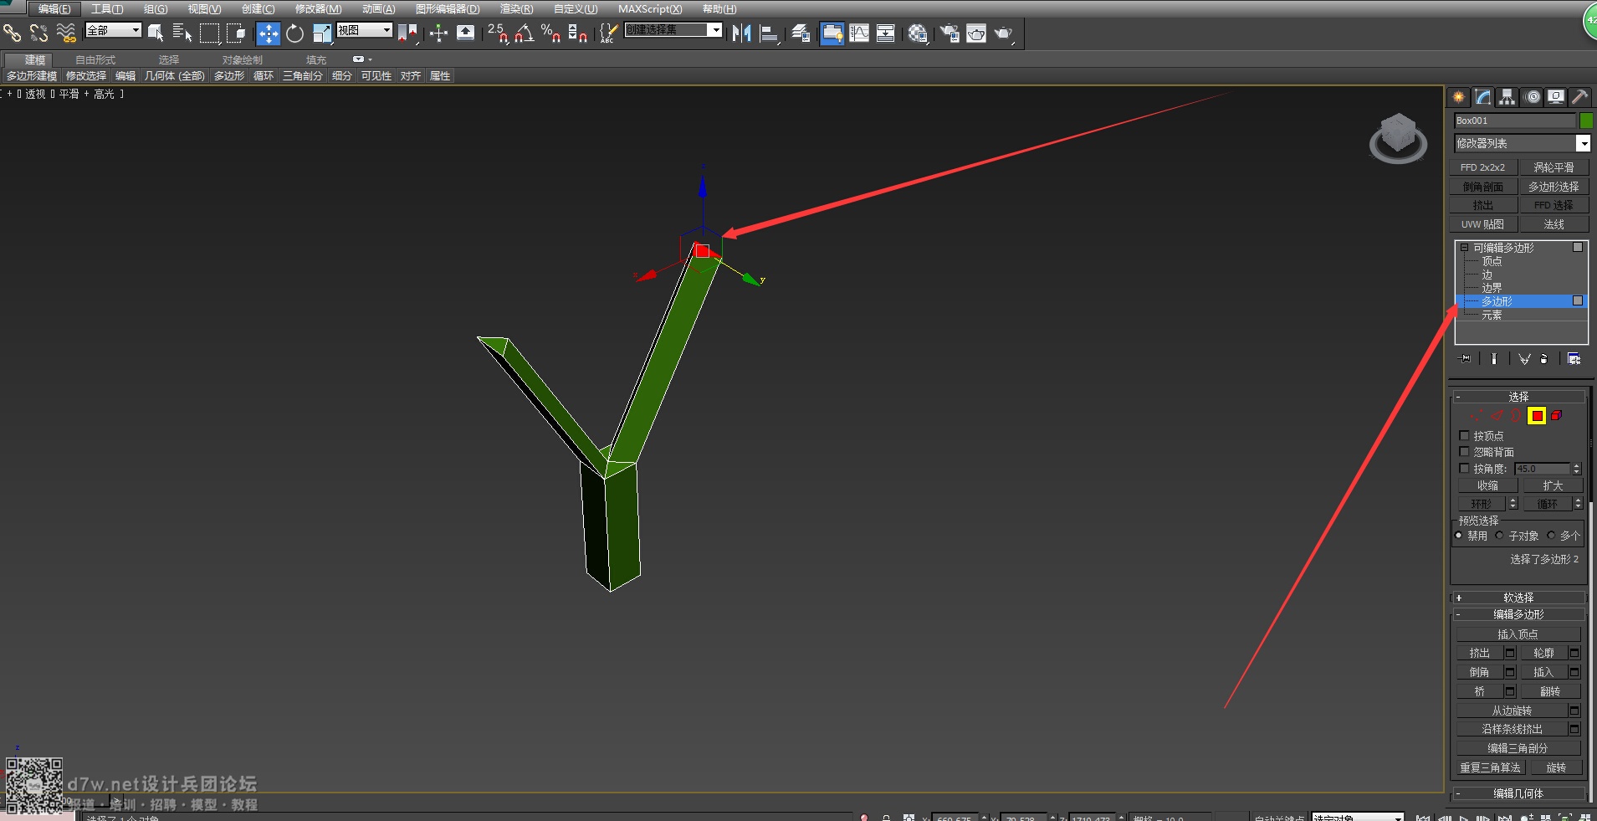Open the Render Setup icon
1597x821 pixels.
click(x=949, y=33)
